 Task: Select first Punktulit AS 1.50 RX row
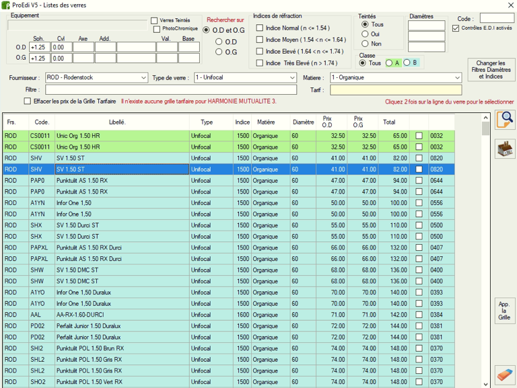pyautogui.click(x=228, y=180)
